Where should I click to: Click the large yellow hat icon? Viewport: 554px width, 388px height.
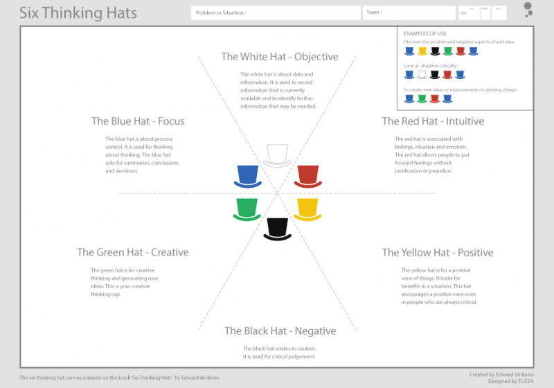tap(307, 209)
